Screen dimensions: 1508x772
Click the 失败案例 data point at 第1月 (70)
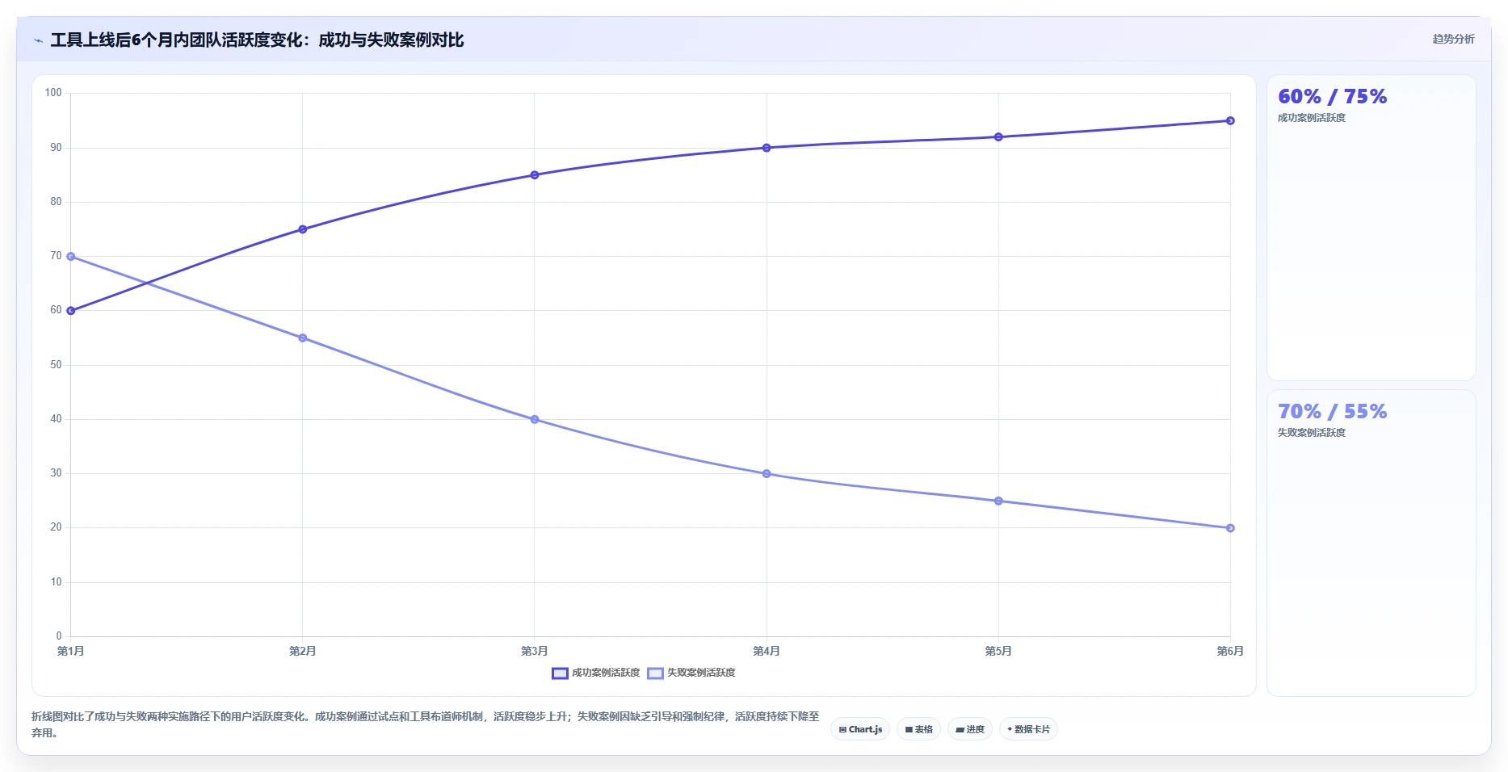coord(71,257)
